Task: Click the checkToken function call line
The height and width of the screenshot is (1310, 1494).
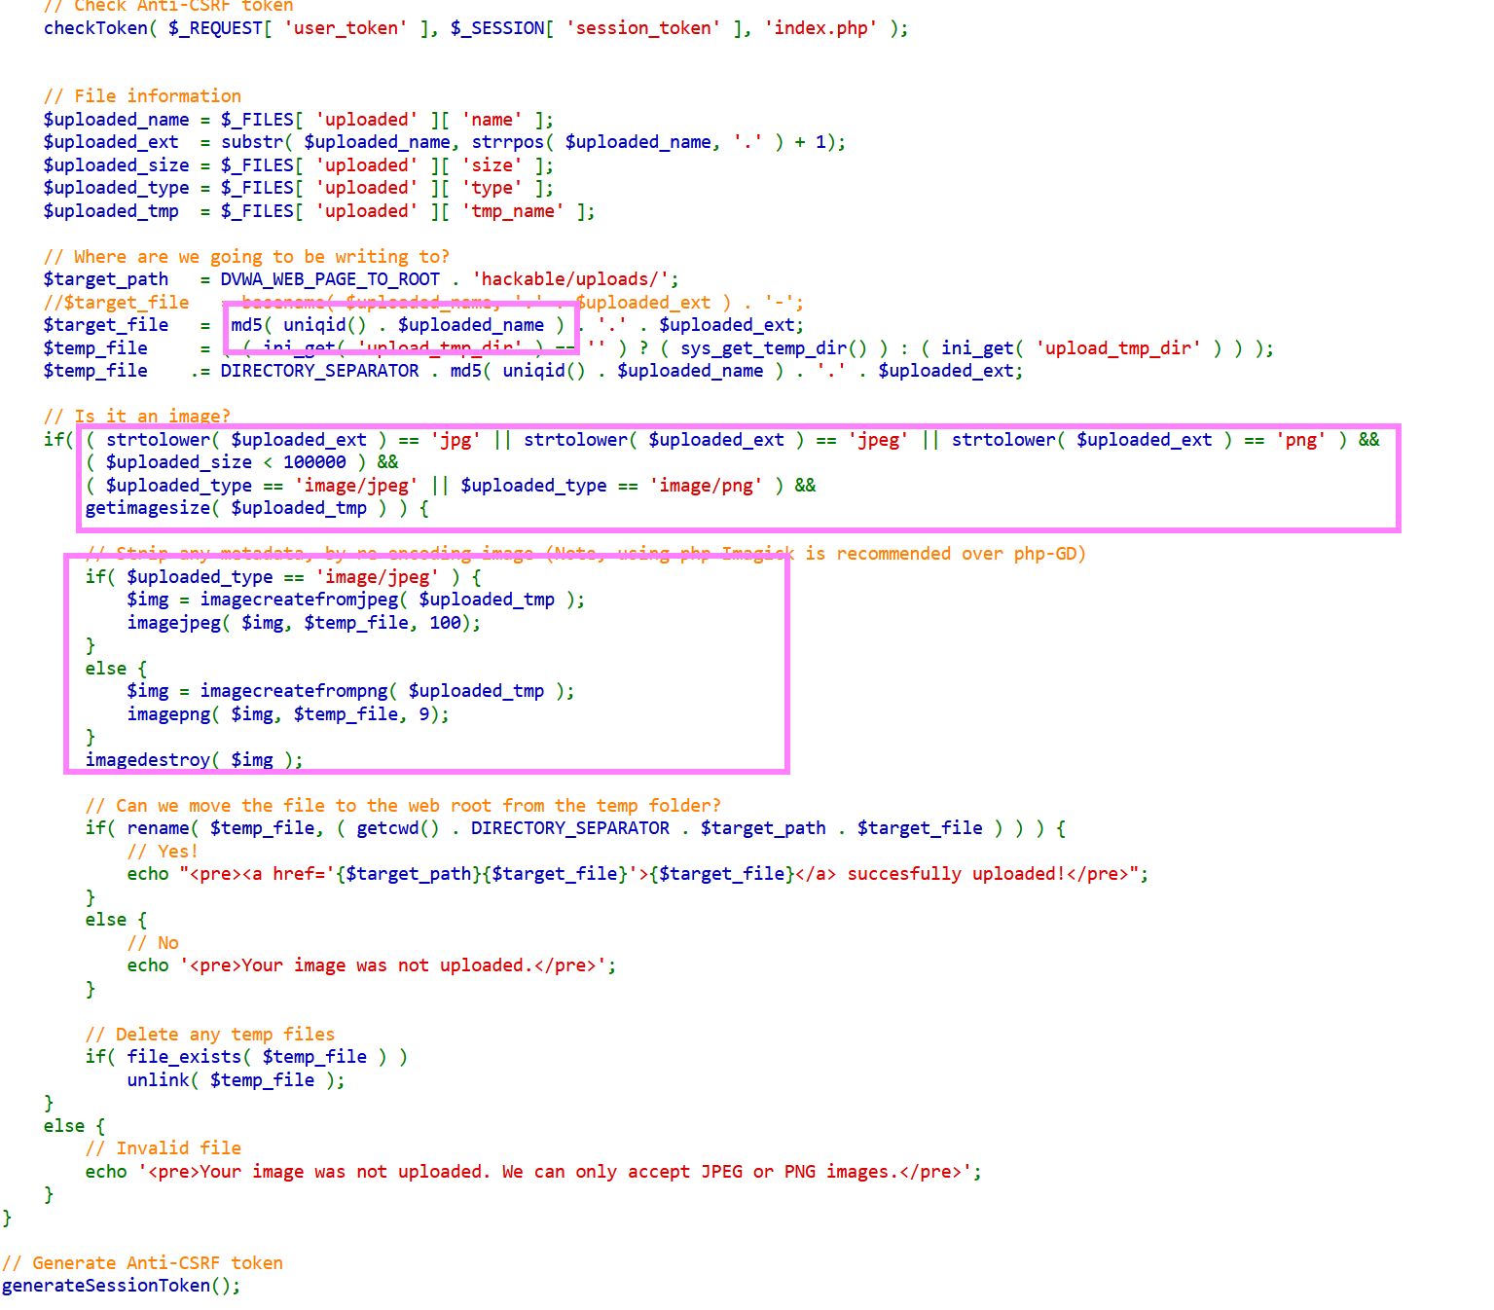Action: coord(476,28)
